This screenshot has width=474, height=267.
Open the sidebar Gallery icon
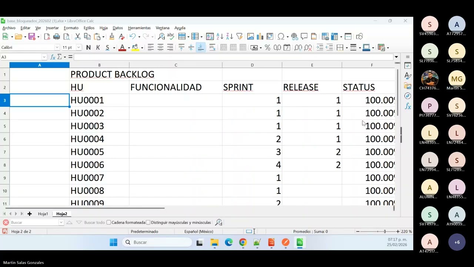tap(408, 86)
